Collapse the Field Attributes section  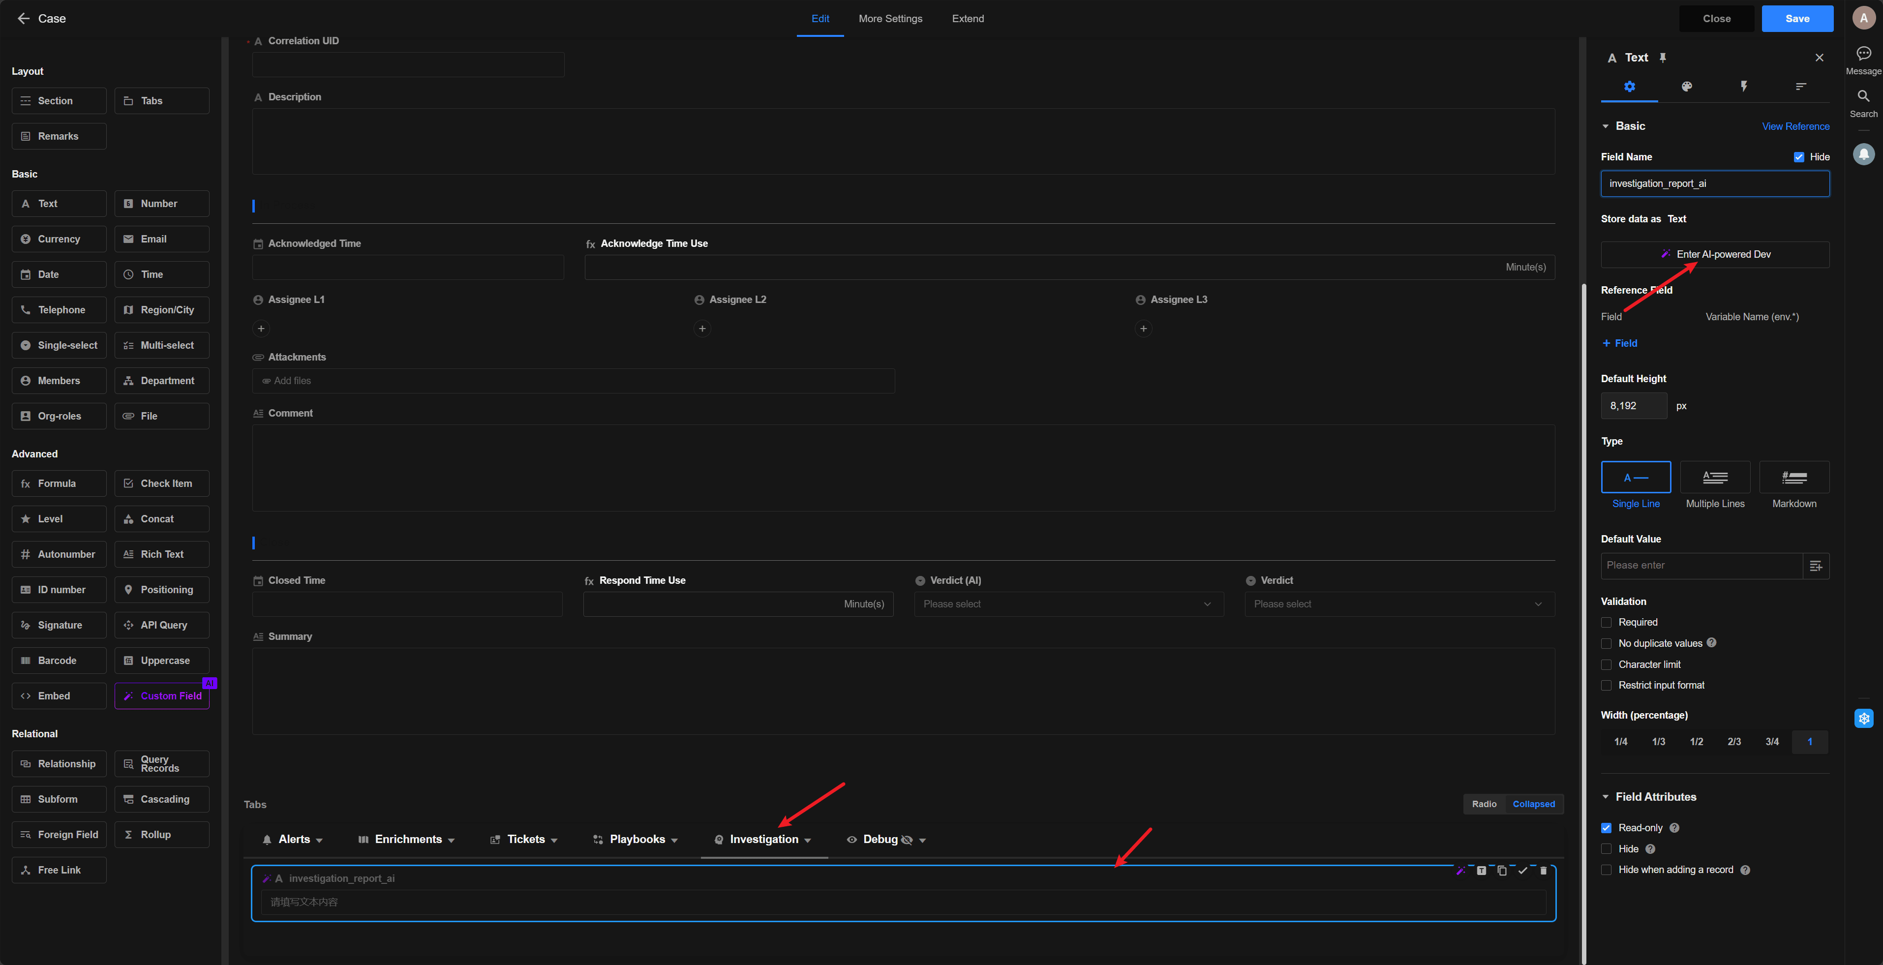click(x=1605, y=797)
